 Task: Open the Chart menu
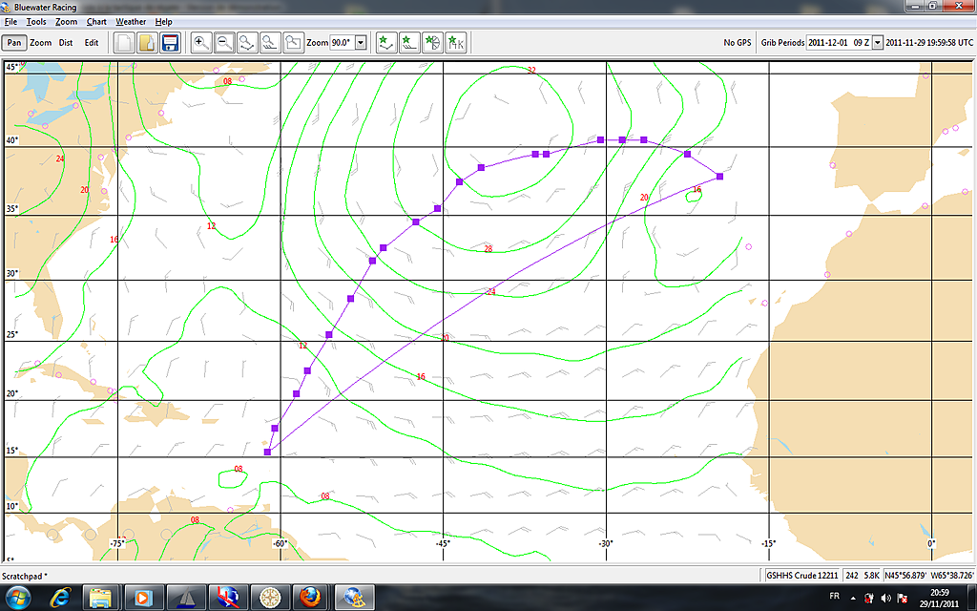[x=96, y=21]
